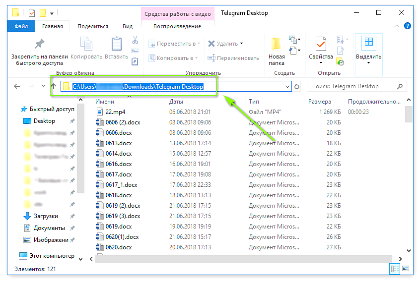Sort by Размера column header
Image resolution: width=418 pixels, height=285 pixels.
[319, 102]
